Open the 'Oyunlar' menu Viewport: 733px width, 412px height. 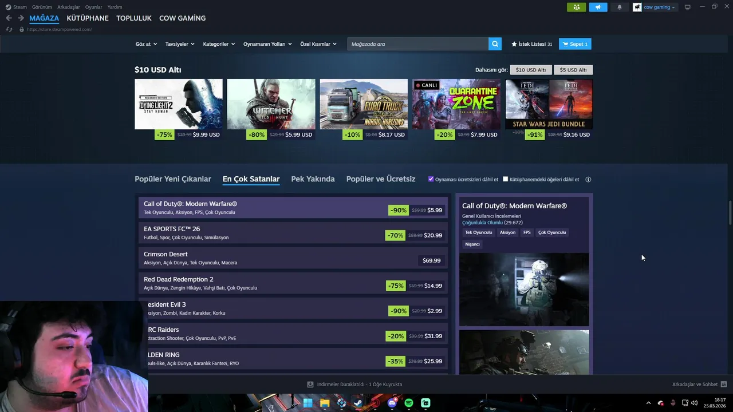point(94,7)
